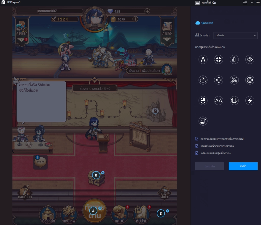Click the plus button beside 458 diamonds
This screenshot has height=225, width=261.
tap(147, 11)
